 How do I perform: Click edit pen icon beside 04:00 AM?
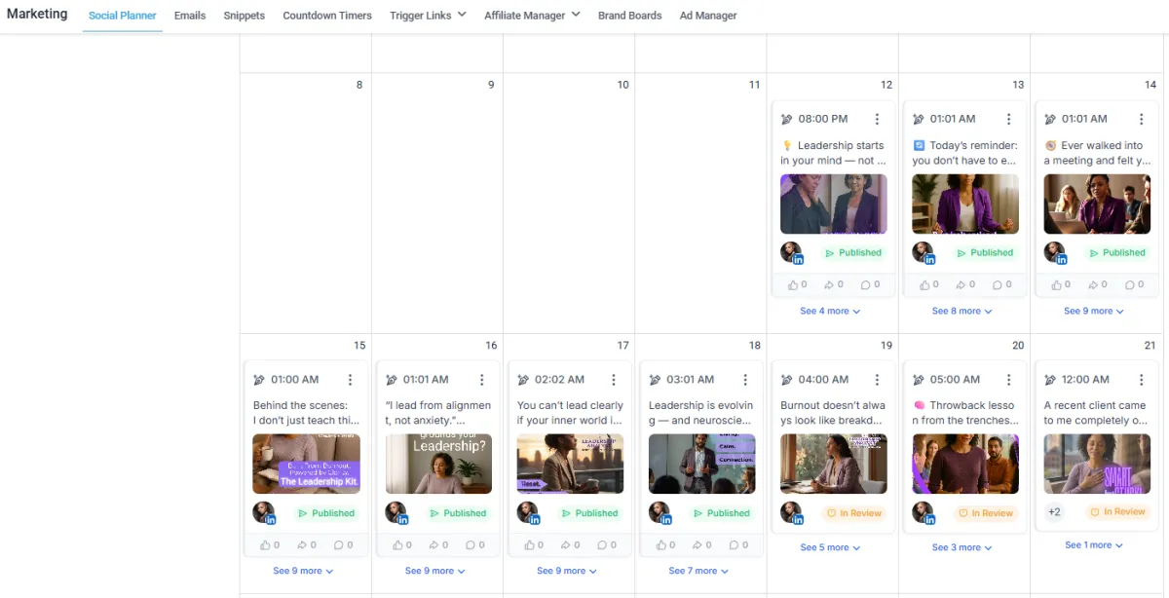(x=787, y=380)
